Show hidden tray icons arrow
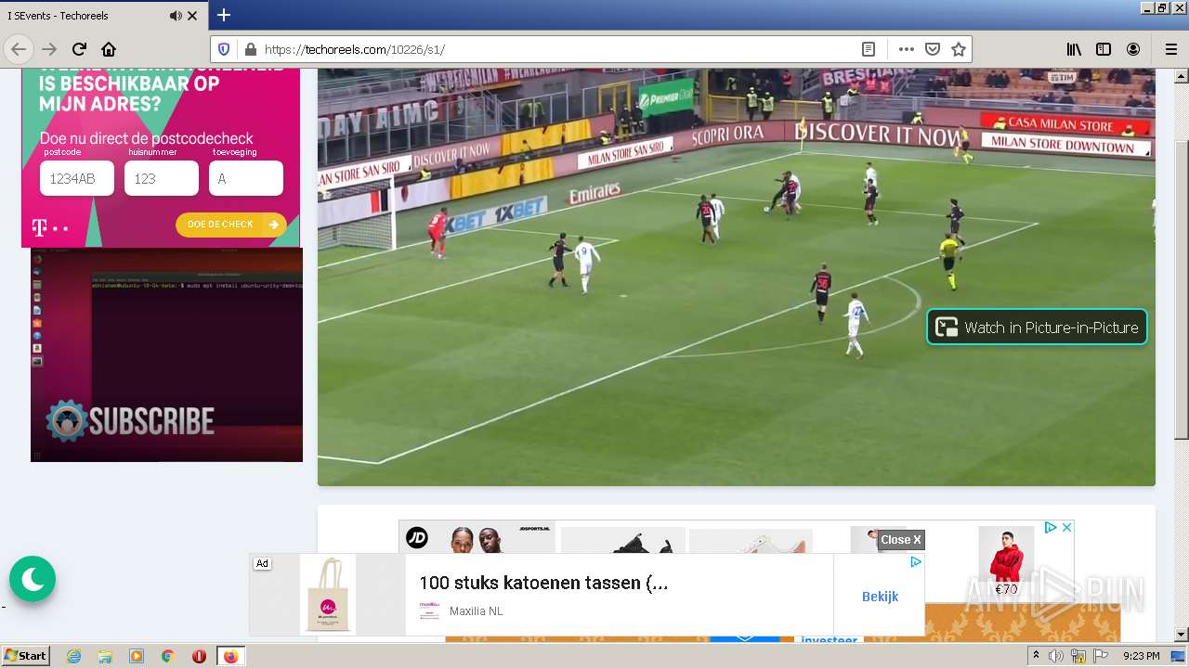 click(x=1037, y=656)
